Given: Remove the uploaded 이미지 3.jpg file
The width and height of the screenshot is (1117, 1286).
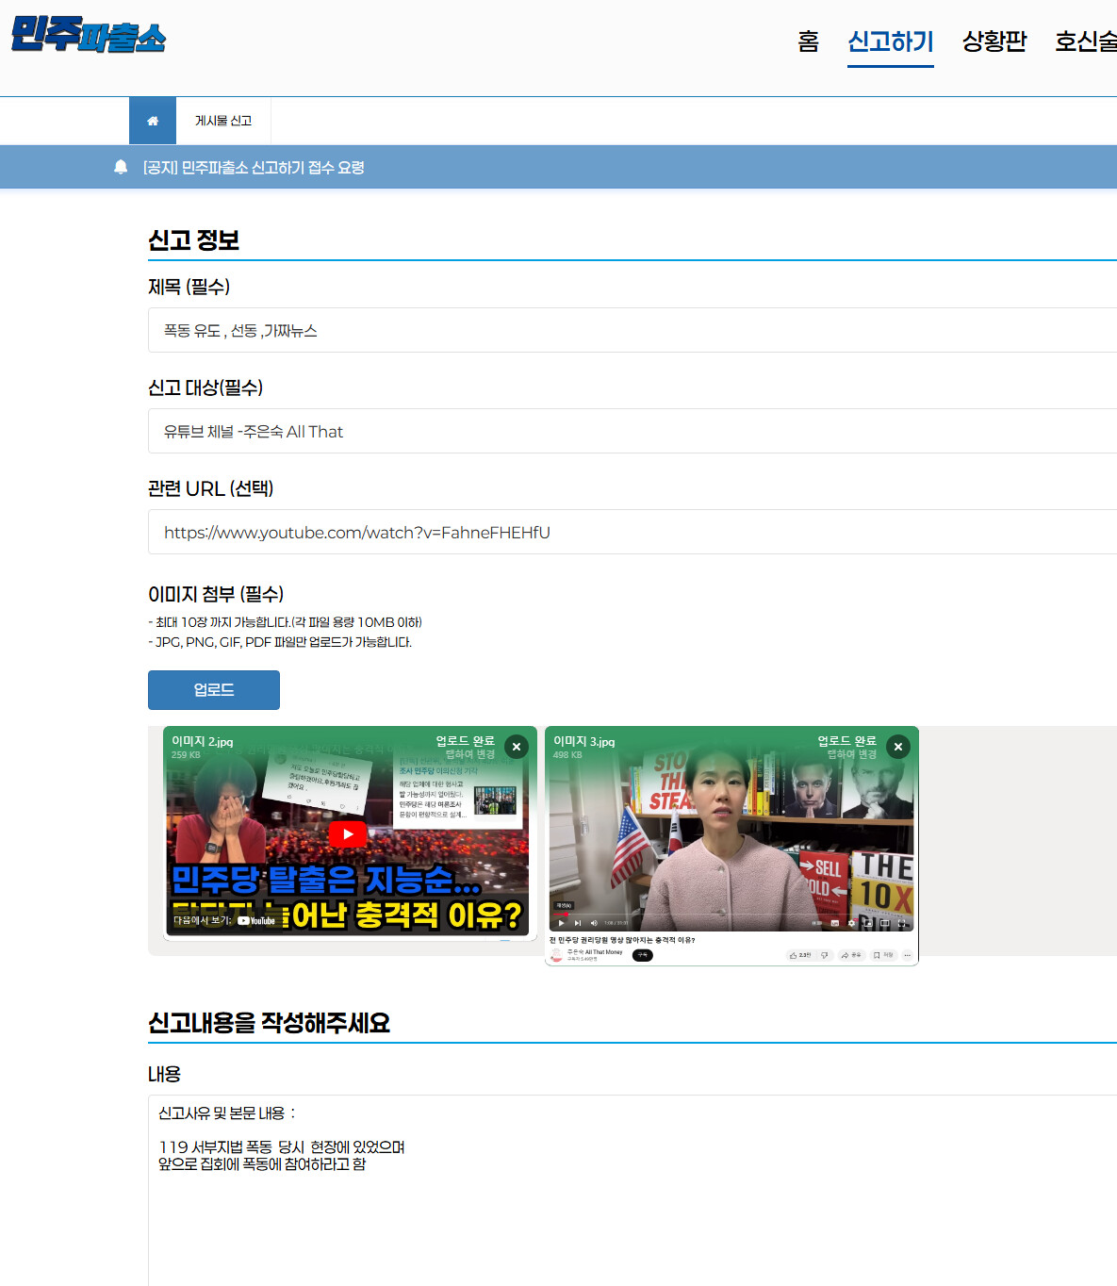Looking at the screenshot, I should click(x=897, y=747).
